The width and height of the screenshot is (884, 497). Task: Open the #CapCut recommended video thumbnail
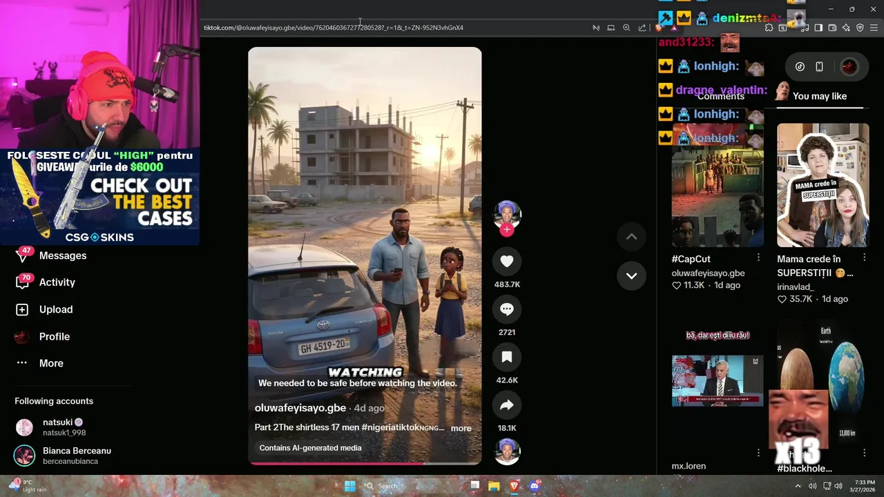click(718, 185)
